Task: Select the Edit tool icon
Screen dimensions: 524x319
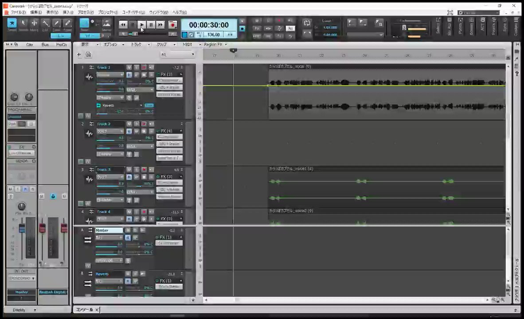Action: pyautogui.click(x=46, y=23)
